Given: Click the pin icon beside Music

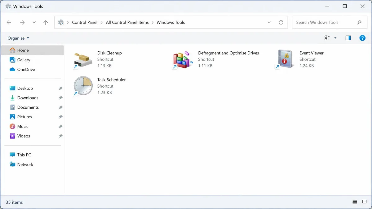Looking at the screenshot, I should 61,127.
